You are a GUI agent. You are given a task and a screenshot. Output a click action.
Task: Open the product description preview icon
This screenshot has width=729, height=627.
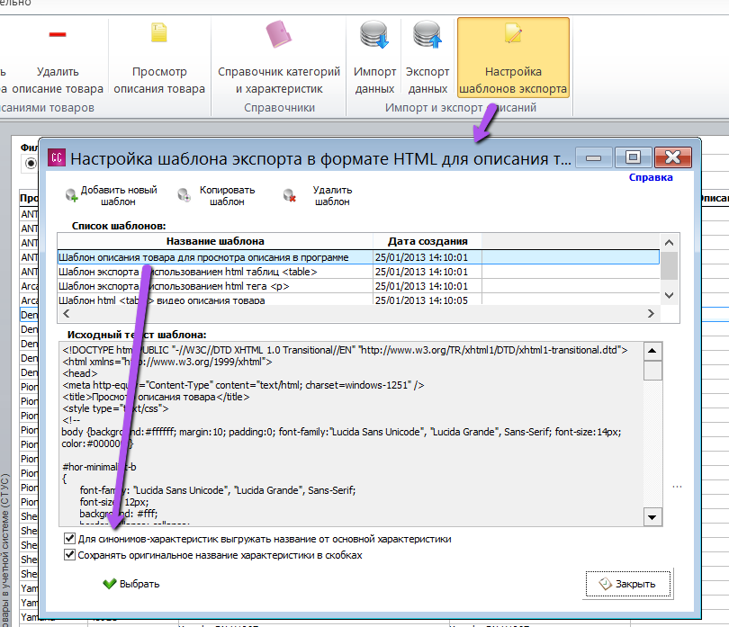[x=159, y=32]
